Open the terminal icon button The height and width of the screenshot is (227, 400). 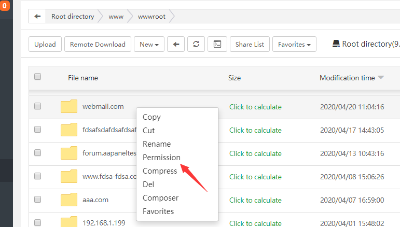[217, 45]
